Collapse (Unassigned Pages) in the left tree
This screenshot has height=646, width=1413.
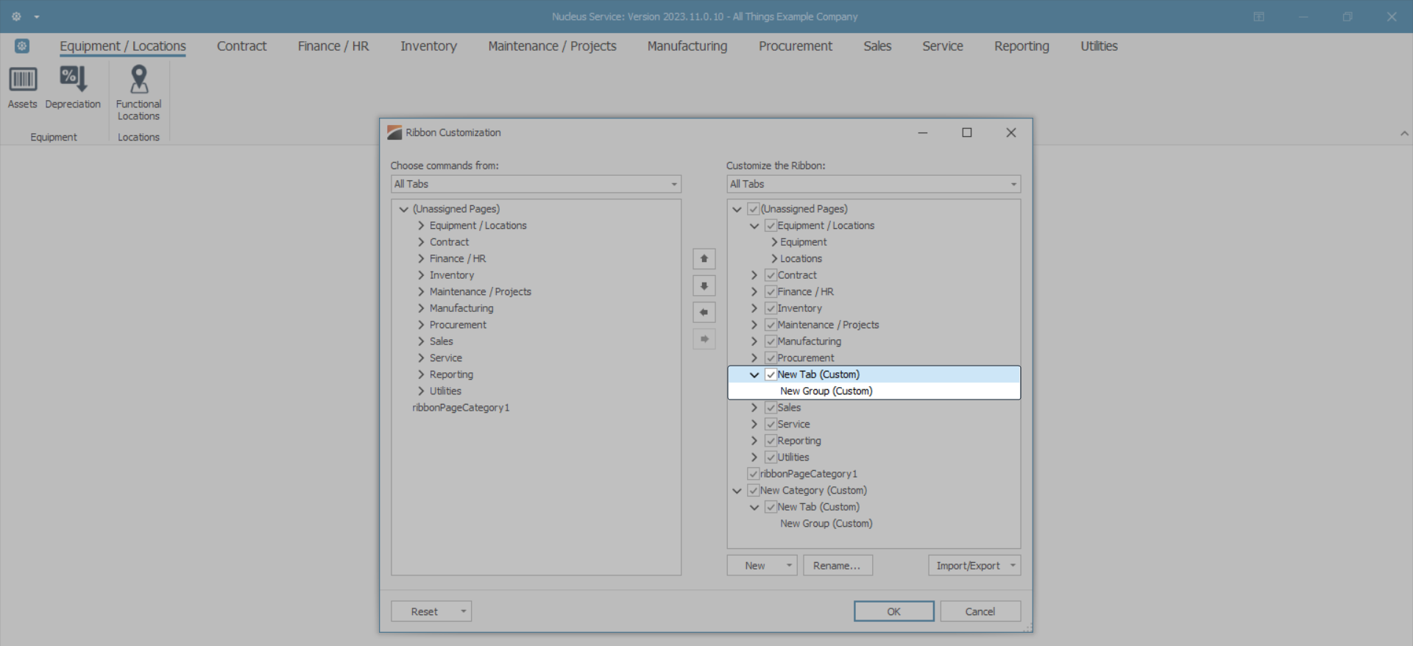403,209
